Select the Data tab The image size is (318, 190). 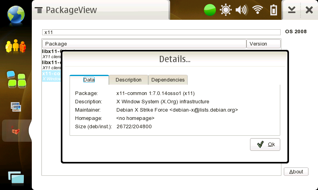pos(89,80)
